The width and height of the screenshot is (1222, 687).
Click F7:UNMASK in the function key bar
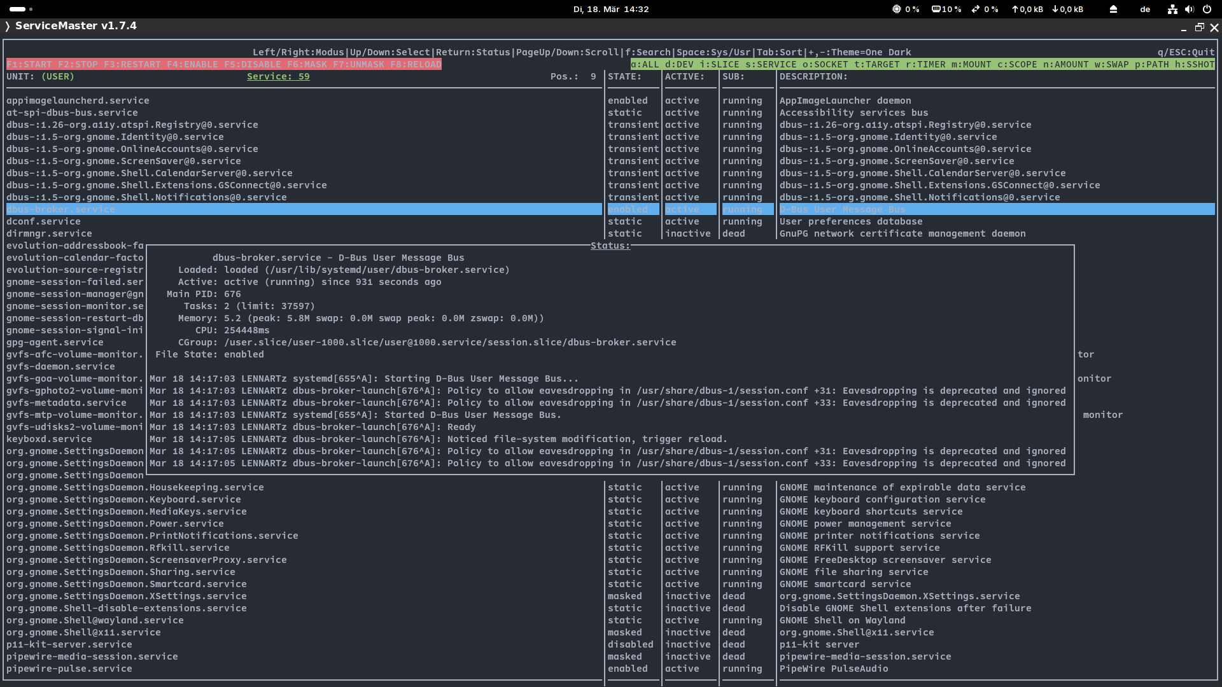358,64
